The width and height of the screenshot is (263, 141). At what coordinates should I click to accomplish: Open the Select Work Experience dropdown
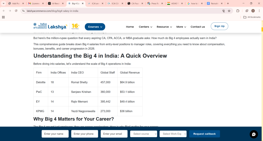pos(173,134)
